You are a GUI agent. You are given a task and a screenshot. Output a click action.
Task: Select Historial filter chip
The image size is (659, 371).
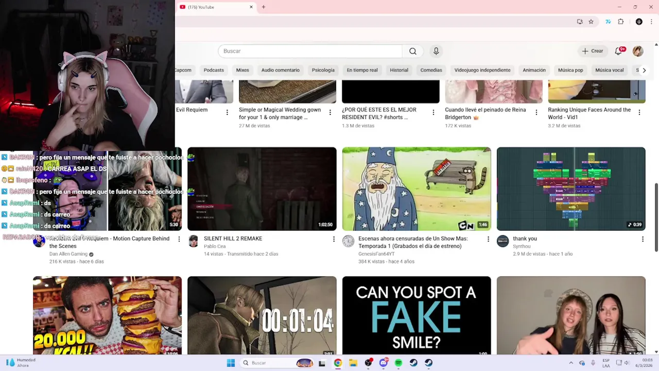[399, 70]
